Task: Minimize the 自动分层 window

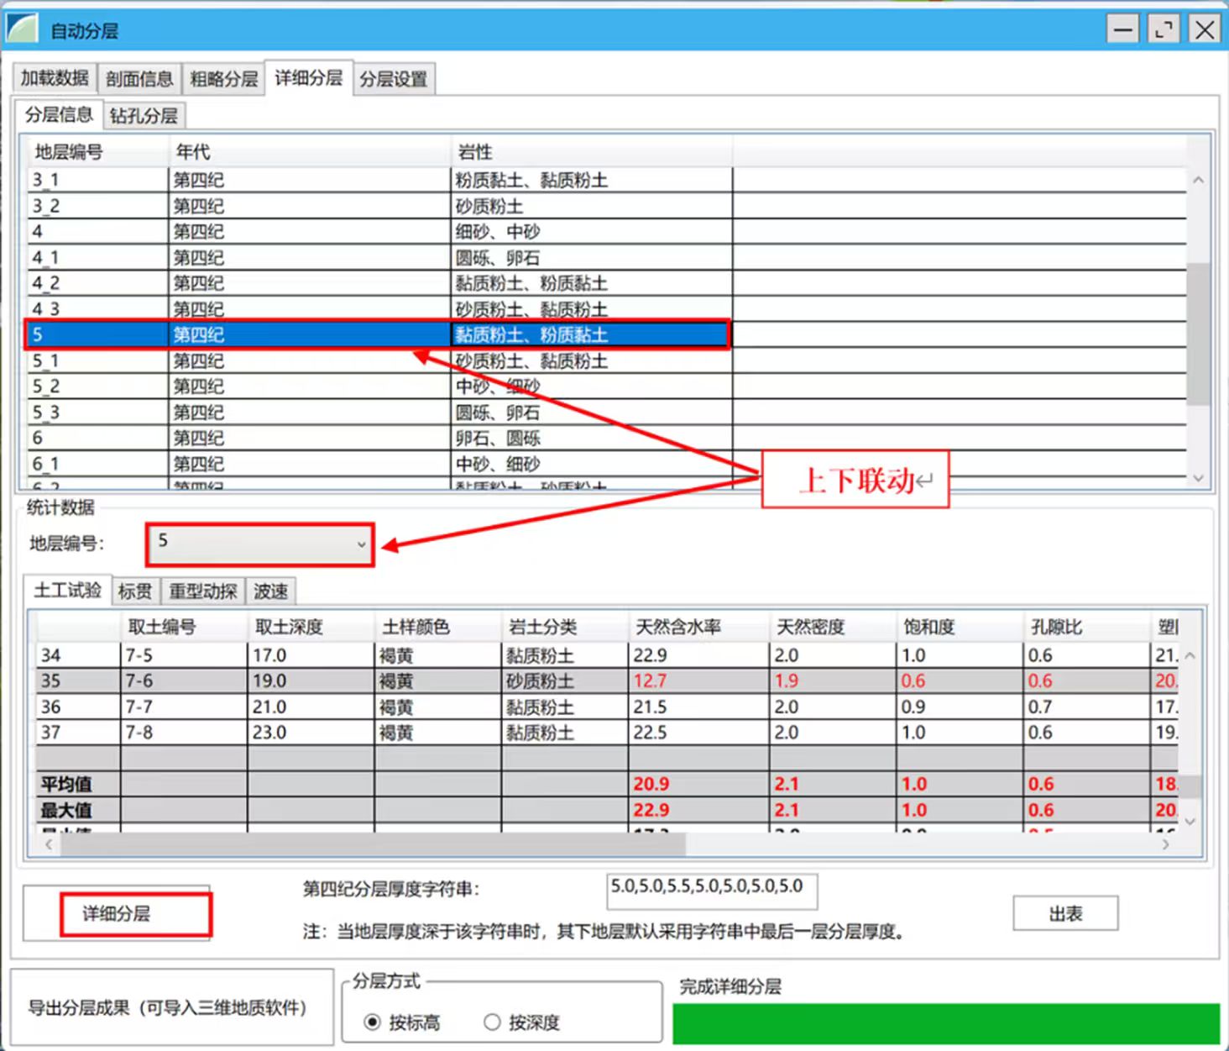Action: coord(1122,29)
